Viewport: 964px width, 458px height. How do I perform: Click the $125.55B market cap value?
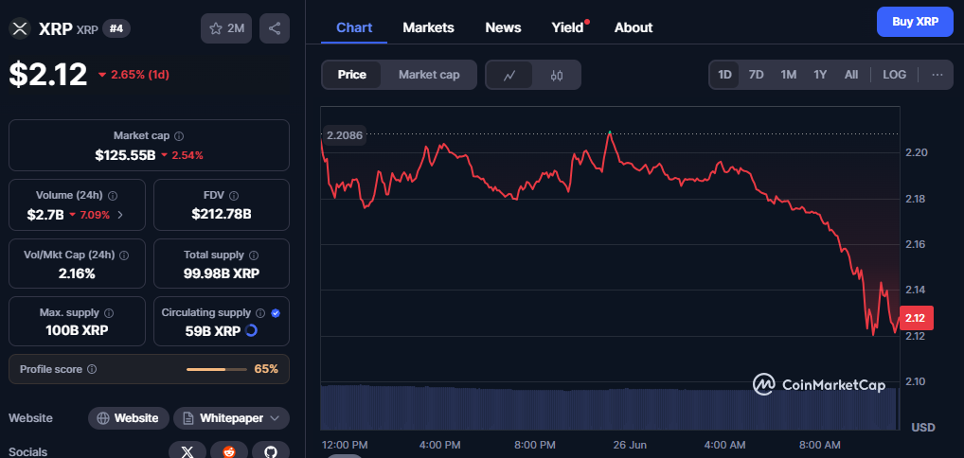(125, 155)
